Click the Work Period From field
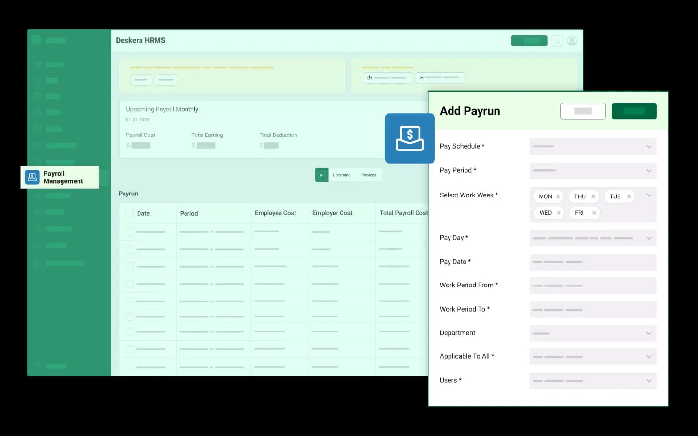Viewport: 698px width, 436px height. (593, 286)
